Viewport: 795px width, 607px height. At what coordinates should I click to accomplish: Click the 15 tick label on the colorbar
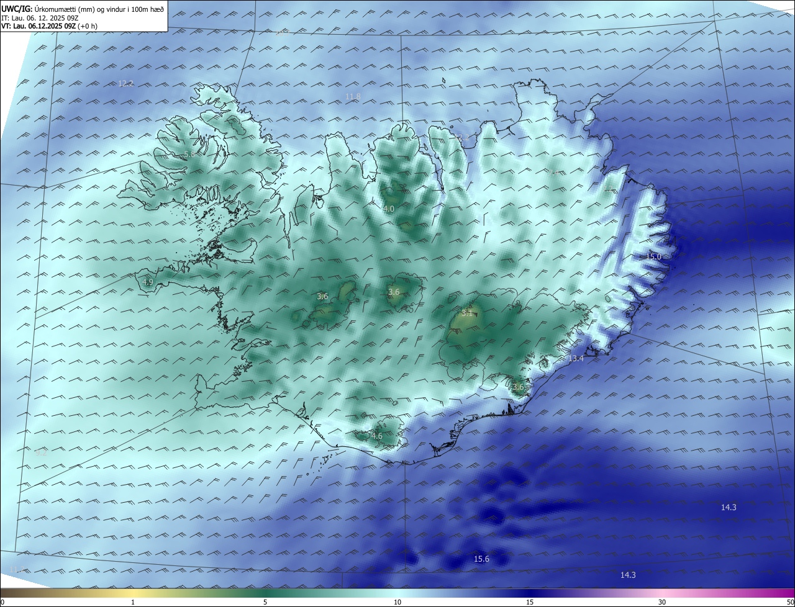coord(530,602)
